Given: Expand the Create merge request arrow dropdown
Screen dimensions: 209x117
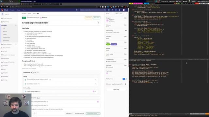Looking at the screenshot, I should click(x=99, y=114).
